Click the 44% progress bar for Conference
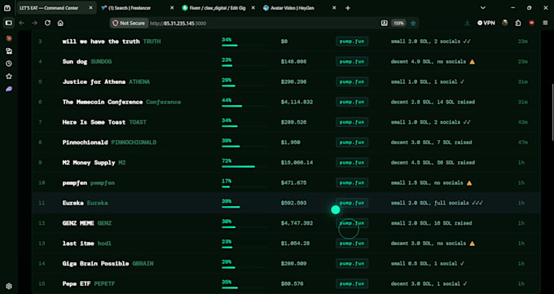Image resolution: width=554 pixels, height=294 pixels. point(244,106)
